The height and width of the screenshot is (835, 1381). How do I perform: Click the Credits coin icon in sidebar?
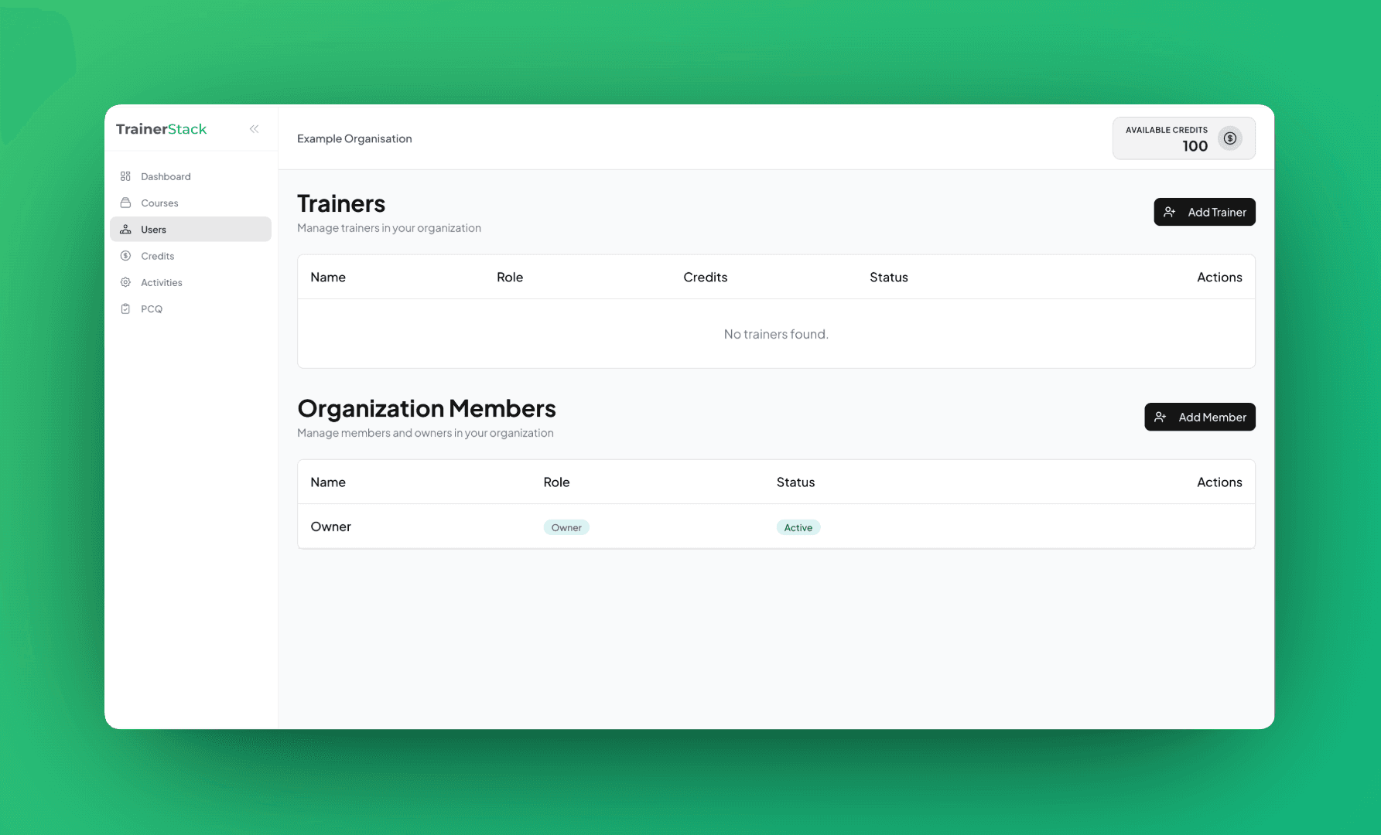[x=125, y=256]
